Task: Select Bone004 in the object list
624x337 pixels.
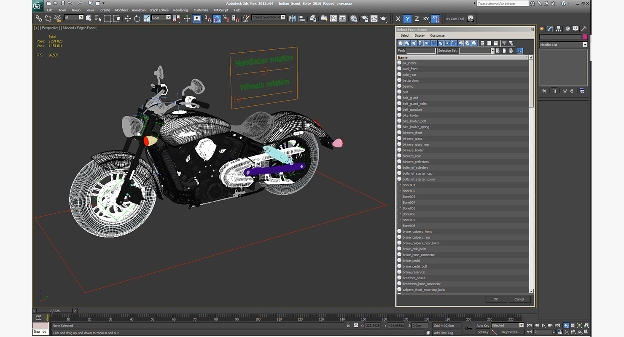Action: (409, 203)
